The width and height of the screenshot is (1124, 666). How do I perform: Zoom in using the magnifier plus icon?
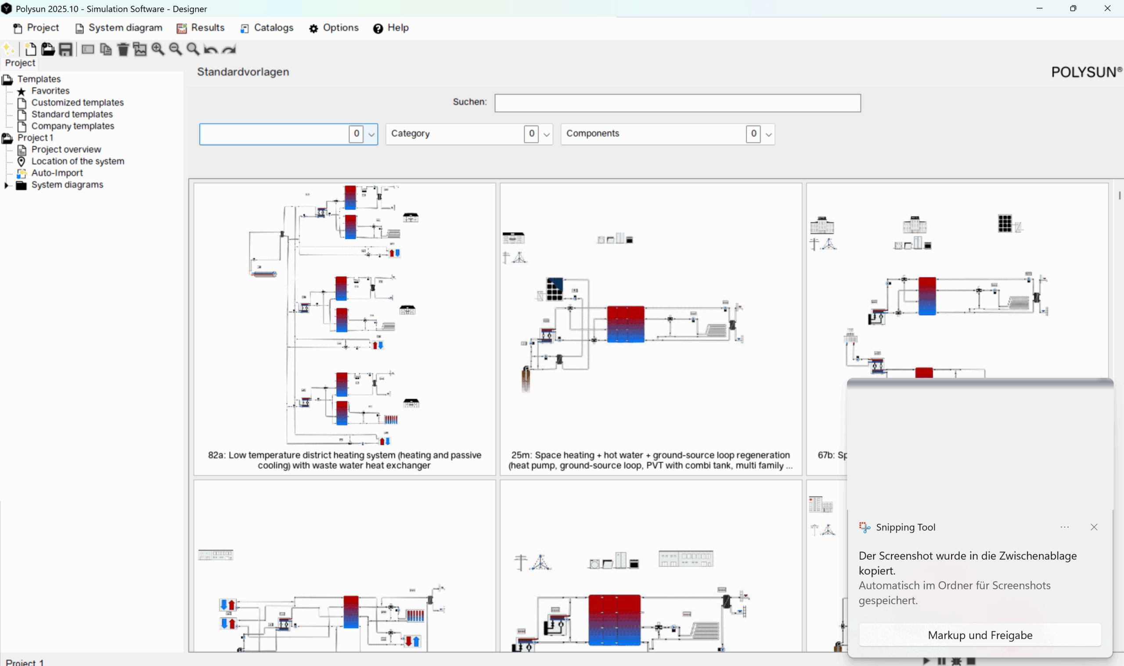pyautogui.click(x=158, y=49)
